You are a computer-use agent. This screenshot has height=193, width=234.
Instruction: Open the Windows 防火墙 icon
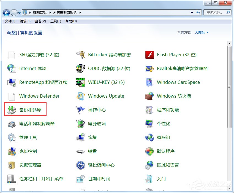click(x=149, y=96)
